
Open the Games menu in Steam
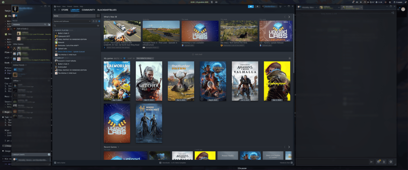coord(76,6)
